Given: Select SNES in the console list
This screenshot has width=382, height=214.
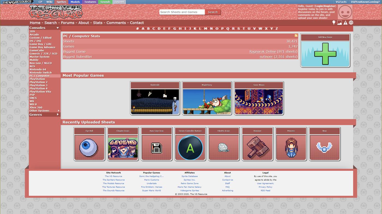Looking at the screenshot, I should click(33, 98).
